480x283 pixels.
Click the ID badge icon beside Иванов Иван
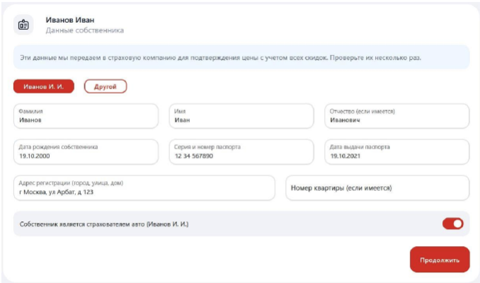click(x=23, y=25)
